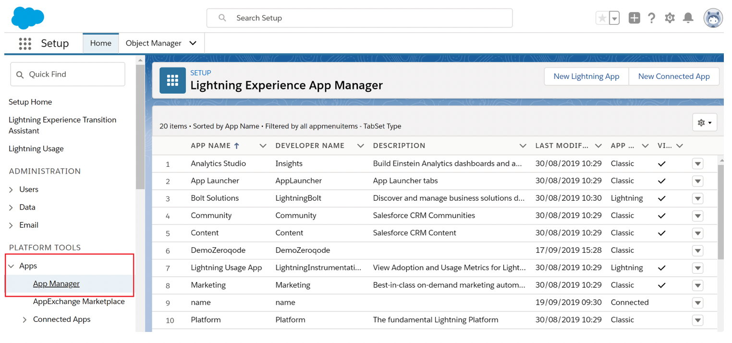Open row actions for App Launcher
The width and height of the screenshot is (732, 343).
tap(697, 181)
